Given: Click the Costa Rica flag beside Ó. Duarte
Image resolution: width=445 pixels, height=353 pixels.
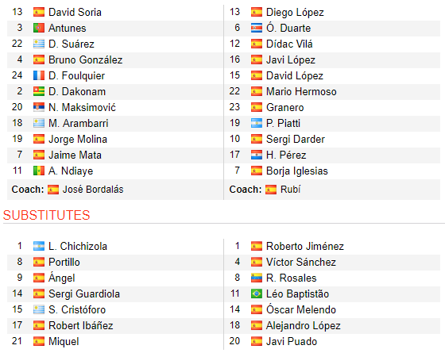Looking at the screenshot, I should 256,28.
